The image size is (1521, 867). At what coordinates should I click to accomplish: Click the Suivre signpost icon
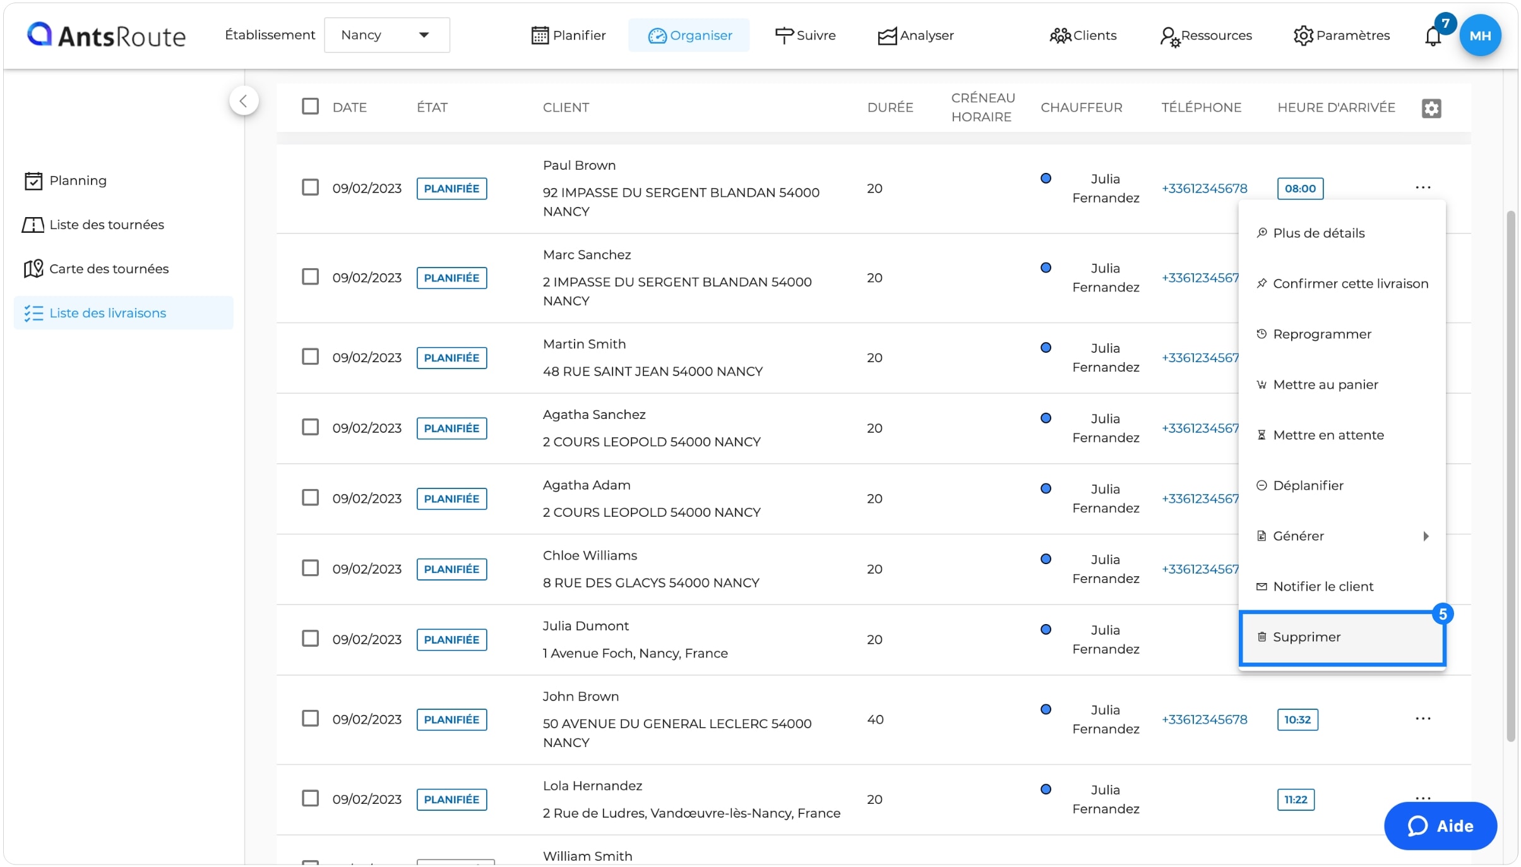784,35
